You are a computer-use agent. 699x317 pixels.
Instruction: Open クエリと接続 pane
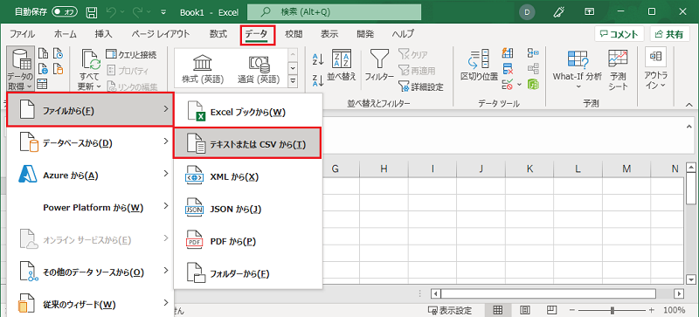click(131, 54)
